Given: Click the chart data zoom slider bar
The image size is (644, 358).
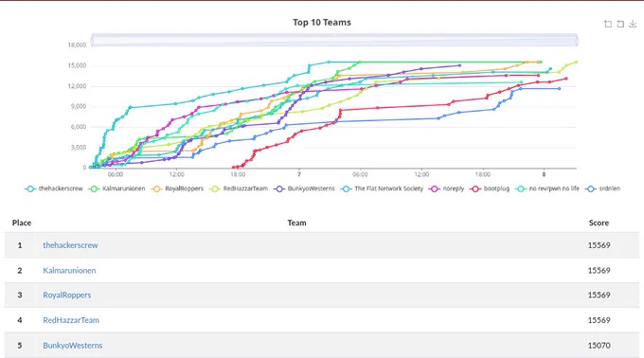Looking at the screenshot, I should 334,40.
